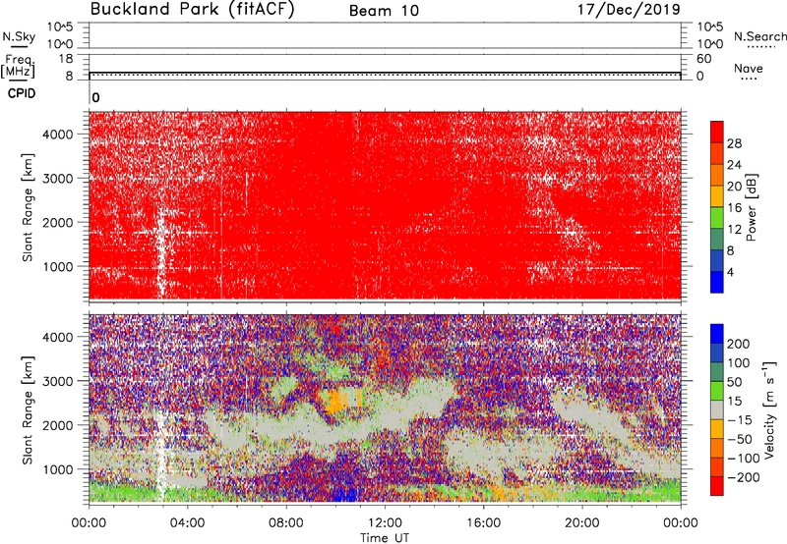The width and height of the screenshot is (787, 544).
Task: Click the gray -15 to 15 Velocity color bar segment
Action: 717,410
